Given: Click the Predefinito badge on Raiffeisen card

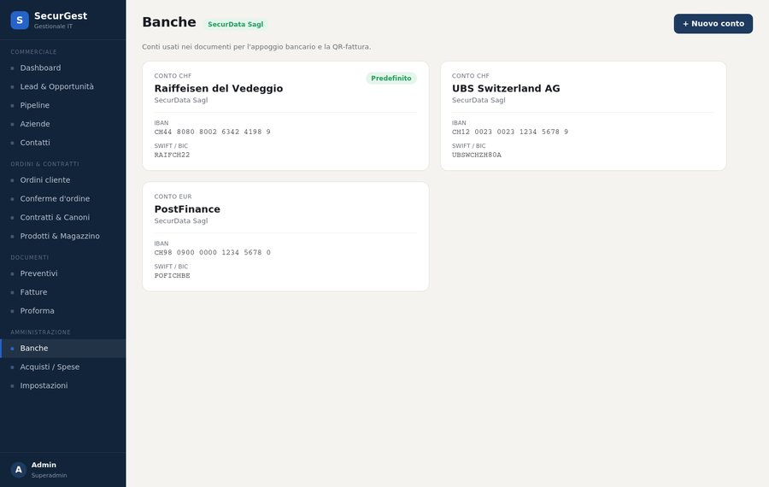Looking at the screenshot, I should pyautogui.click(x=390, y=79).
